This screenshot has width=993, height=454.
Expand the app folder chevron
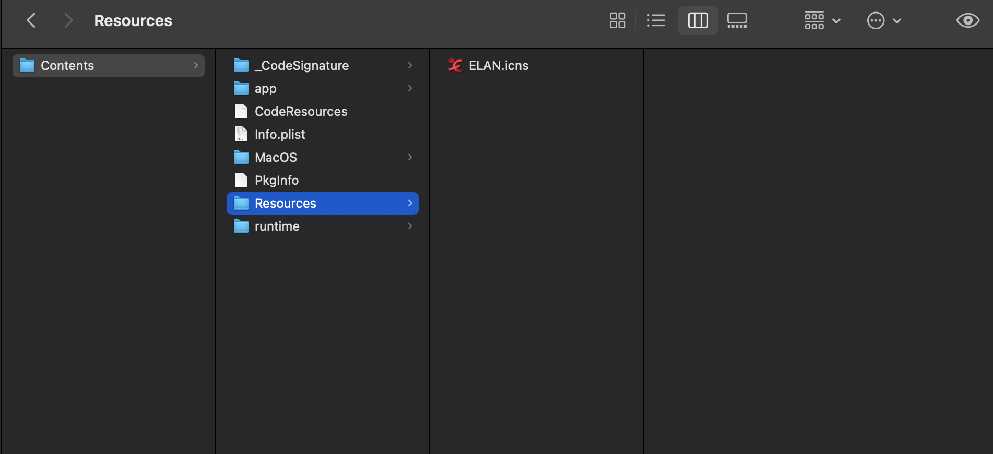coord(410,89)
